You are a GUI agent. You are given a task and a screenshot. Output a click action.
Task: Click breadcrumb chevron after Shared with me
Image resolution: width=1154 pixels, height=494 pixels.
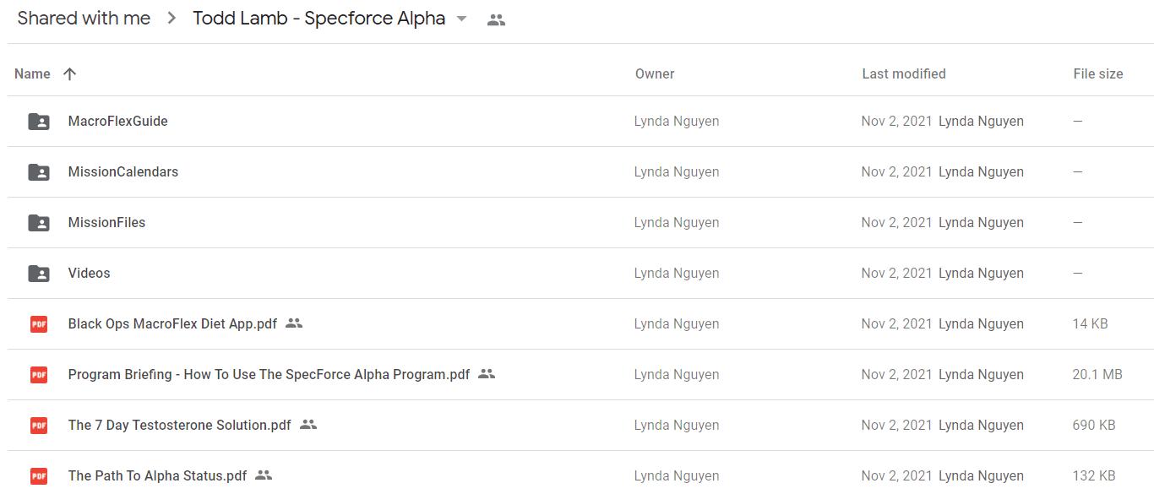[x=172, y=19]
